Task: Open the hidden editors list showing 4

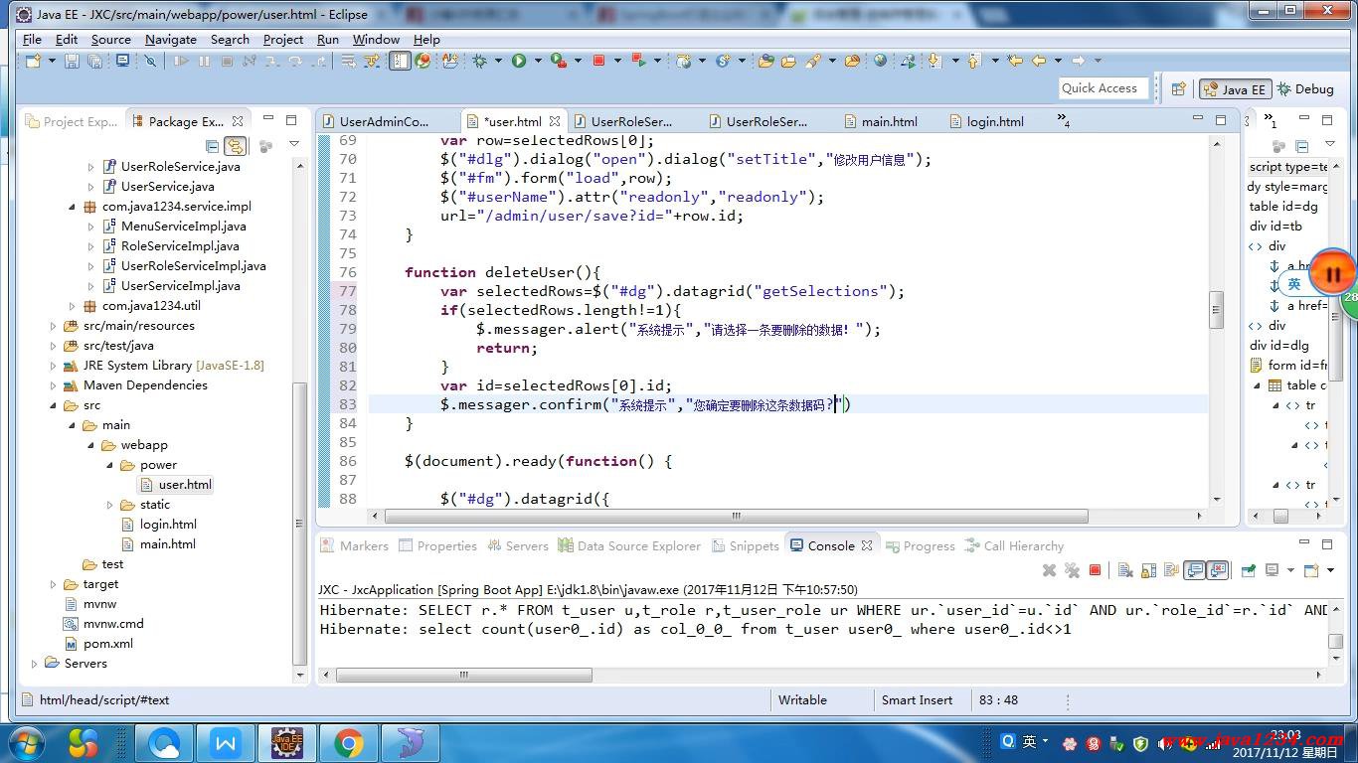Action: (x=1064, y=121)
